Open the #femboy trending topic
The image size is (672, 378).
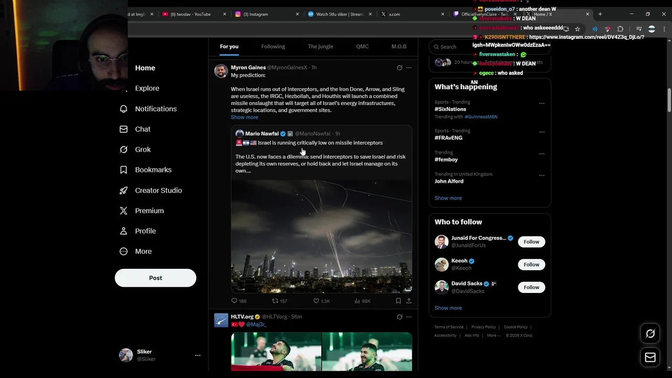pyautogui.click(x=446, y=160)
